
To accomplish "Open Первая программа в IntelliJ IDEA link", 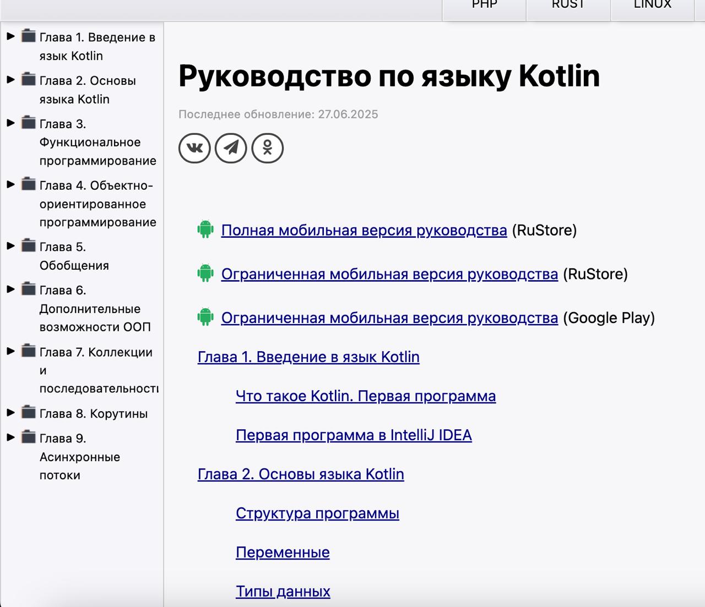I will point(353,435).
